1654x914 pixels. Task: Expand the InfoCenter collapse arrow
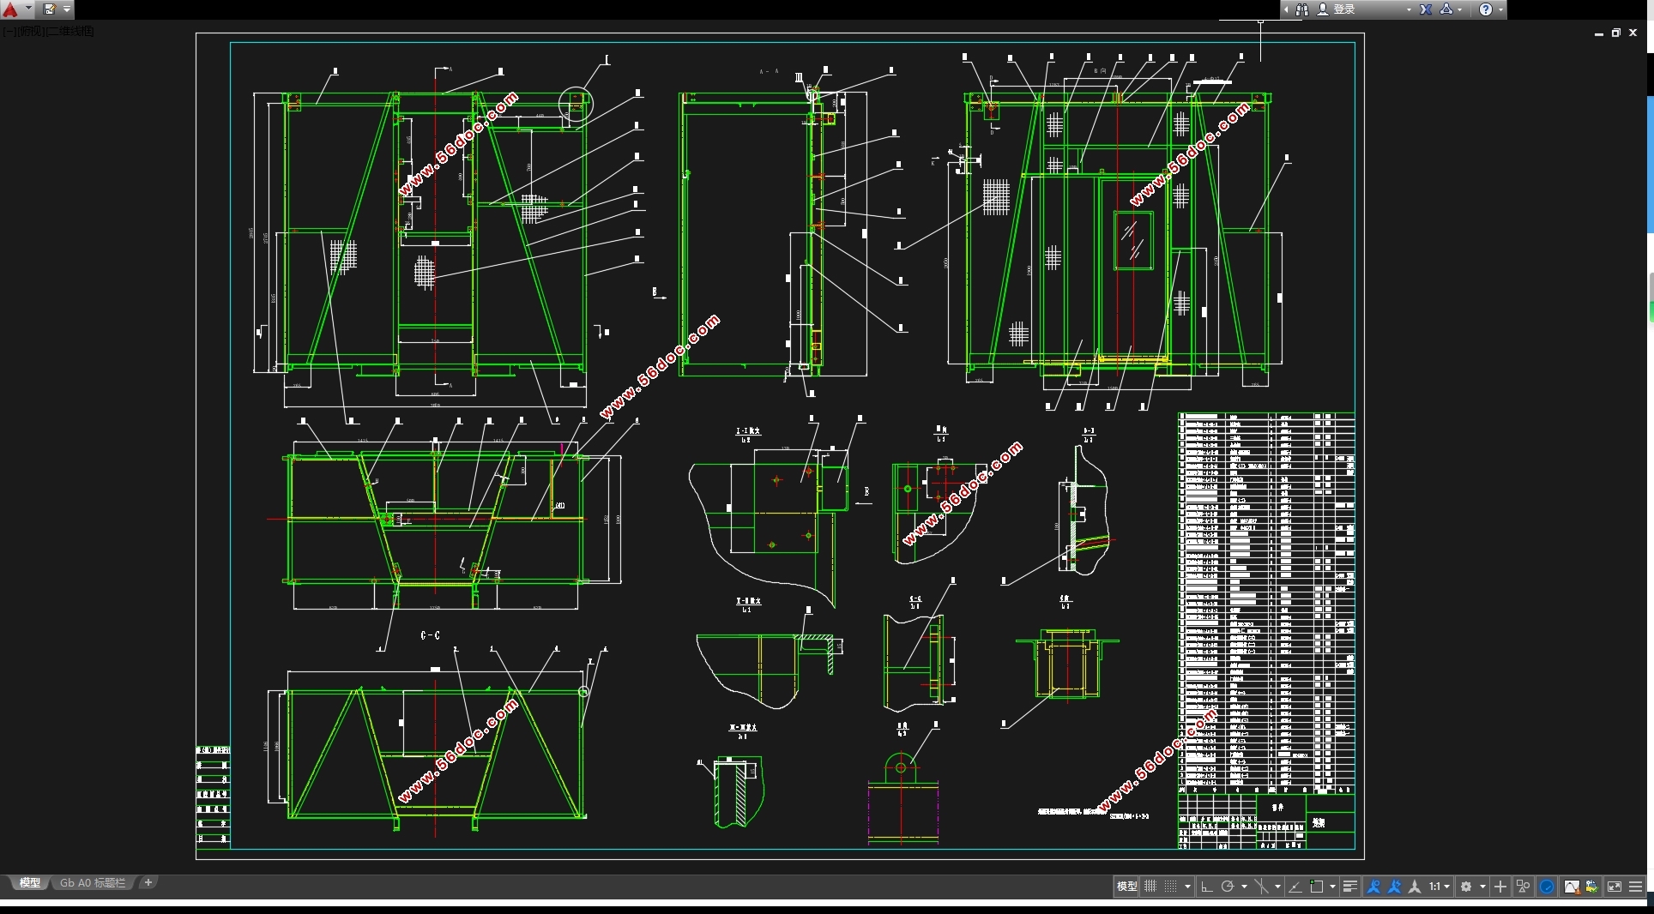(x=1287, y=9)
